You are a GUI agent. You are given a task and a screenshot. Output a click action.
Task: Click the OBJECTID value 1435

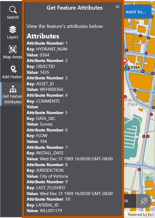pos(45,72)
